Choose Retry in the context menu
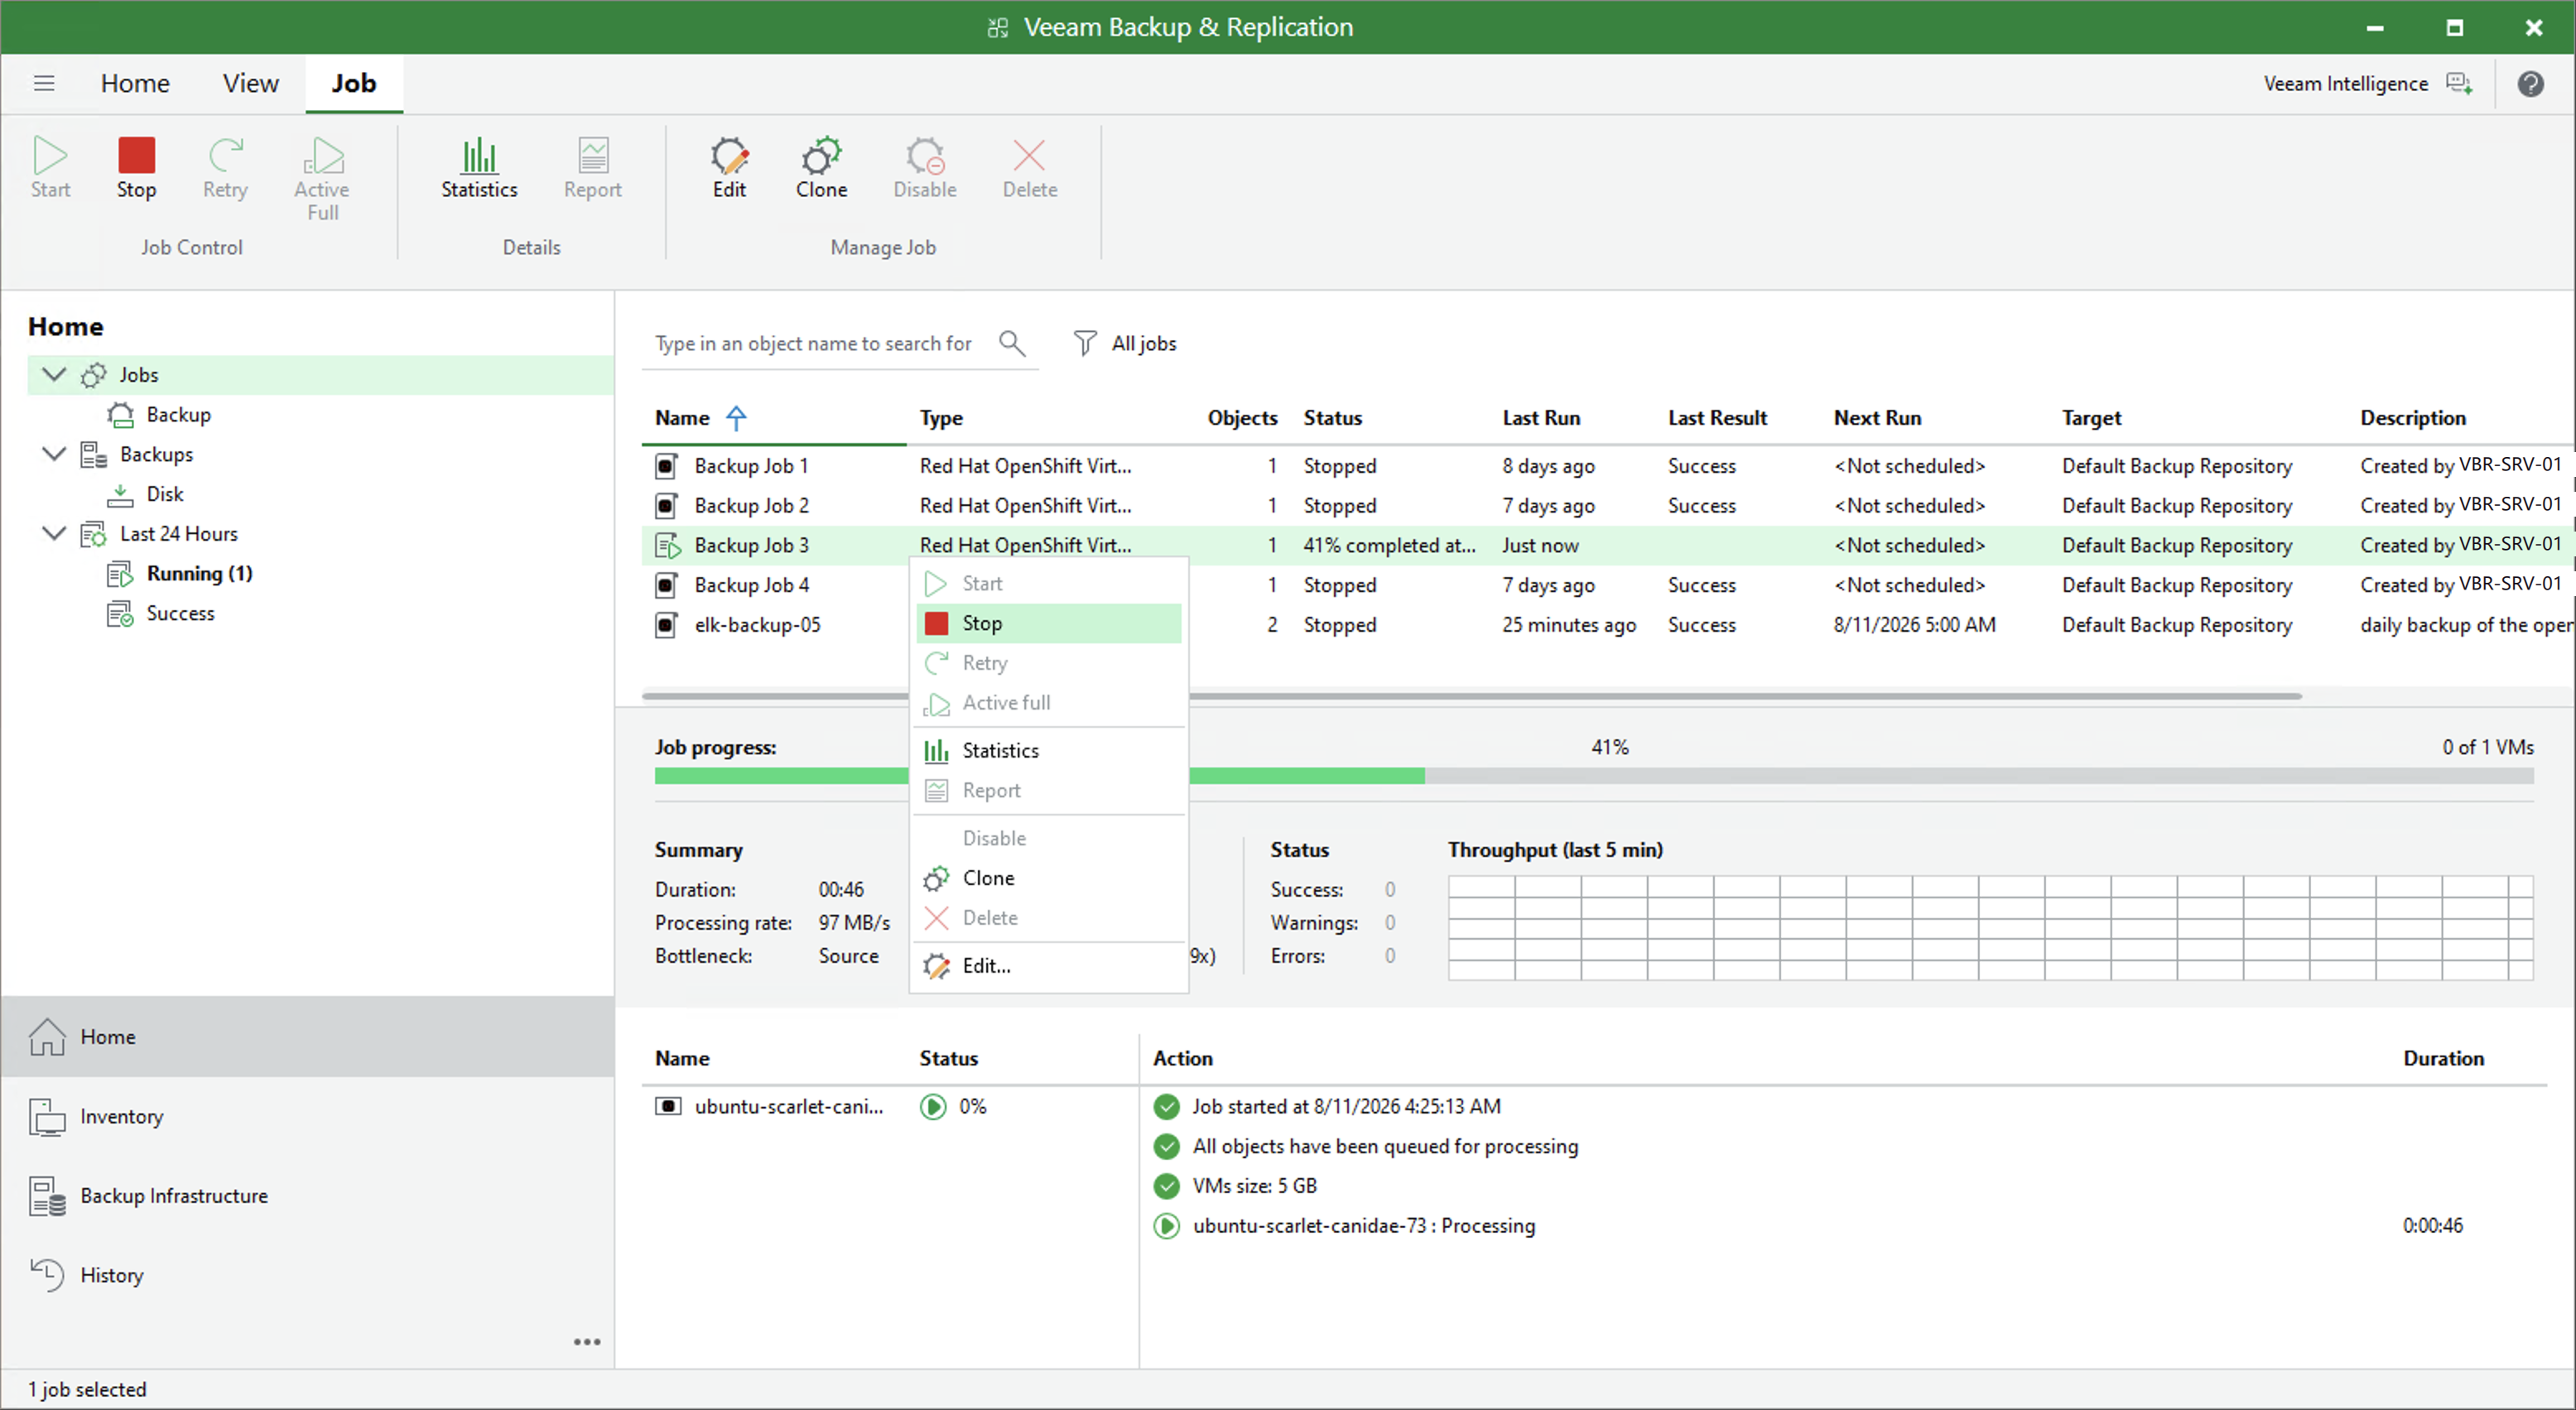This screenshot has height=1410, width=2576. (1048, 663)
